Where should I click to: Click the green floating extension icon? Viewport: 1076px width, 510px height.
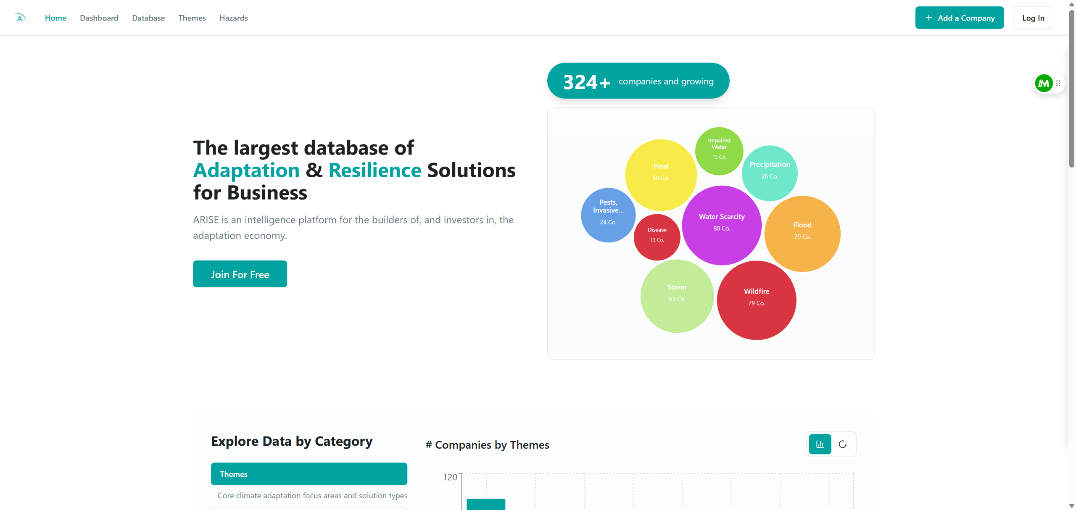point(1044,83)
